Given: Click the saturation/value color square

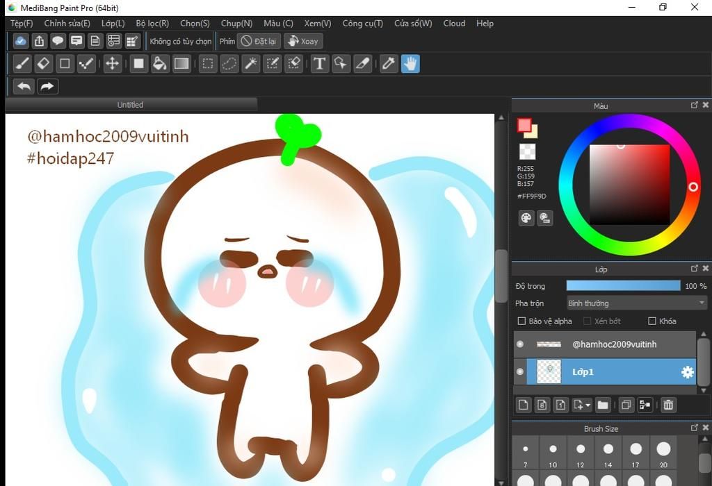Looking at the screenshot, I should [x=629, y=185].
